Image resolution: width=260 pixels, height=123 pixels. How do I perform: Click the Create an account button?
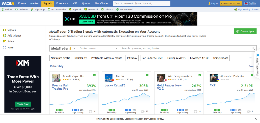(x=231, y=3)
